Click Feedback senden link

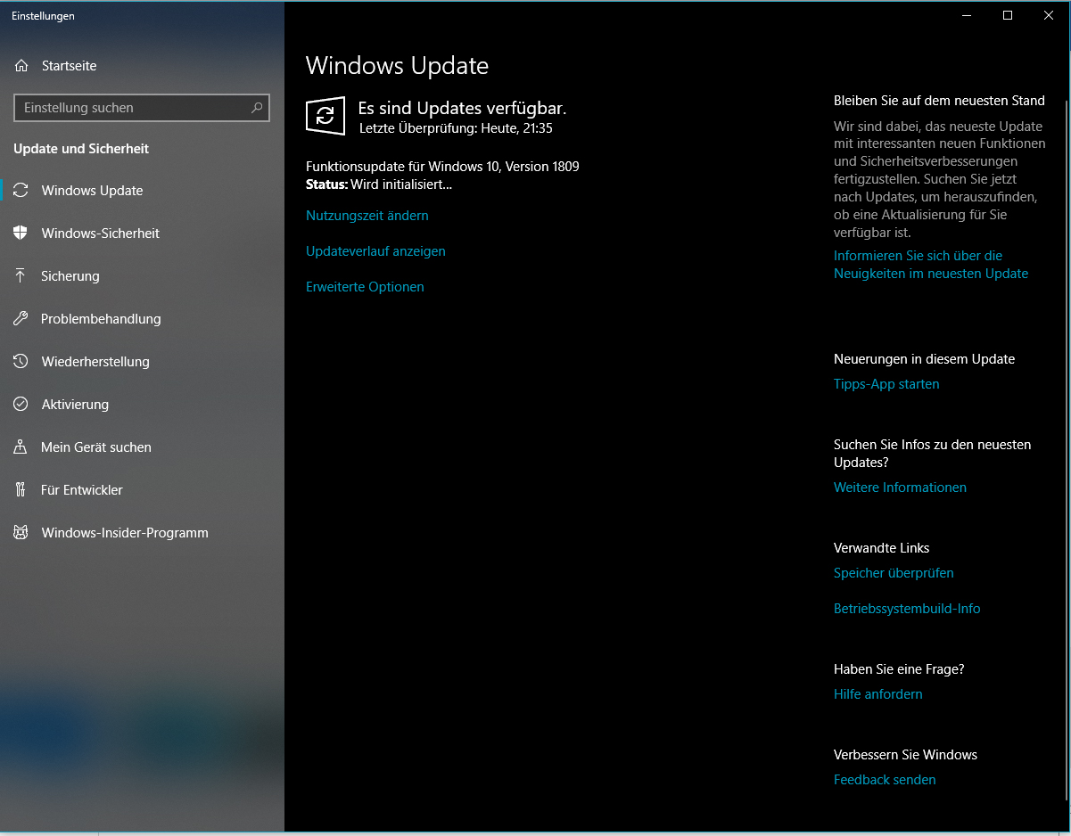[x=885, y=780]
